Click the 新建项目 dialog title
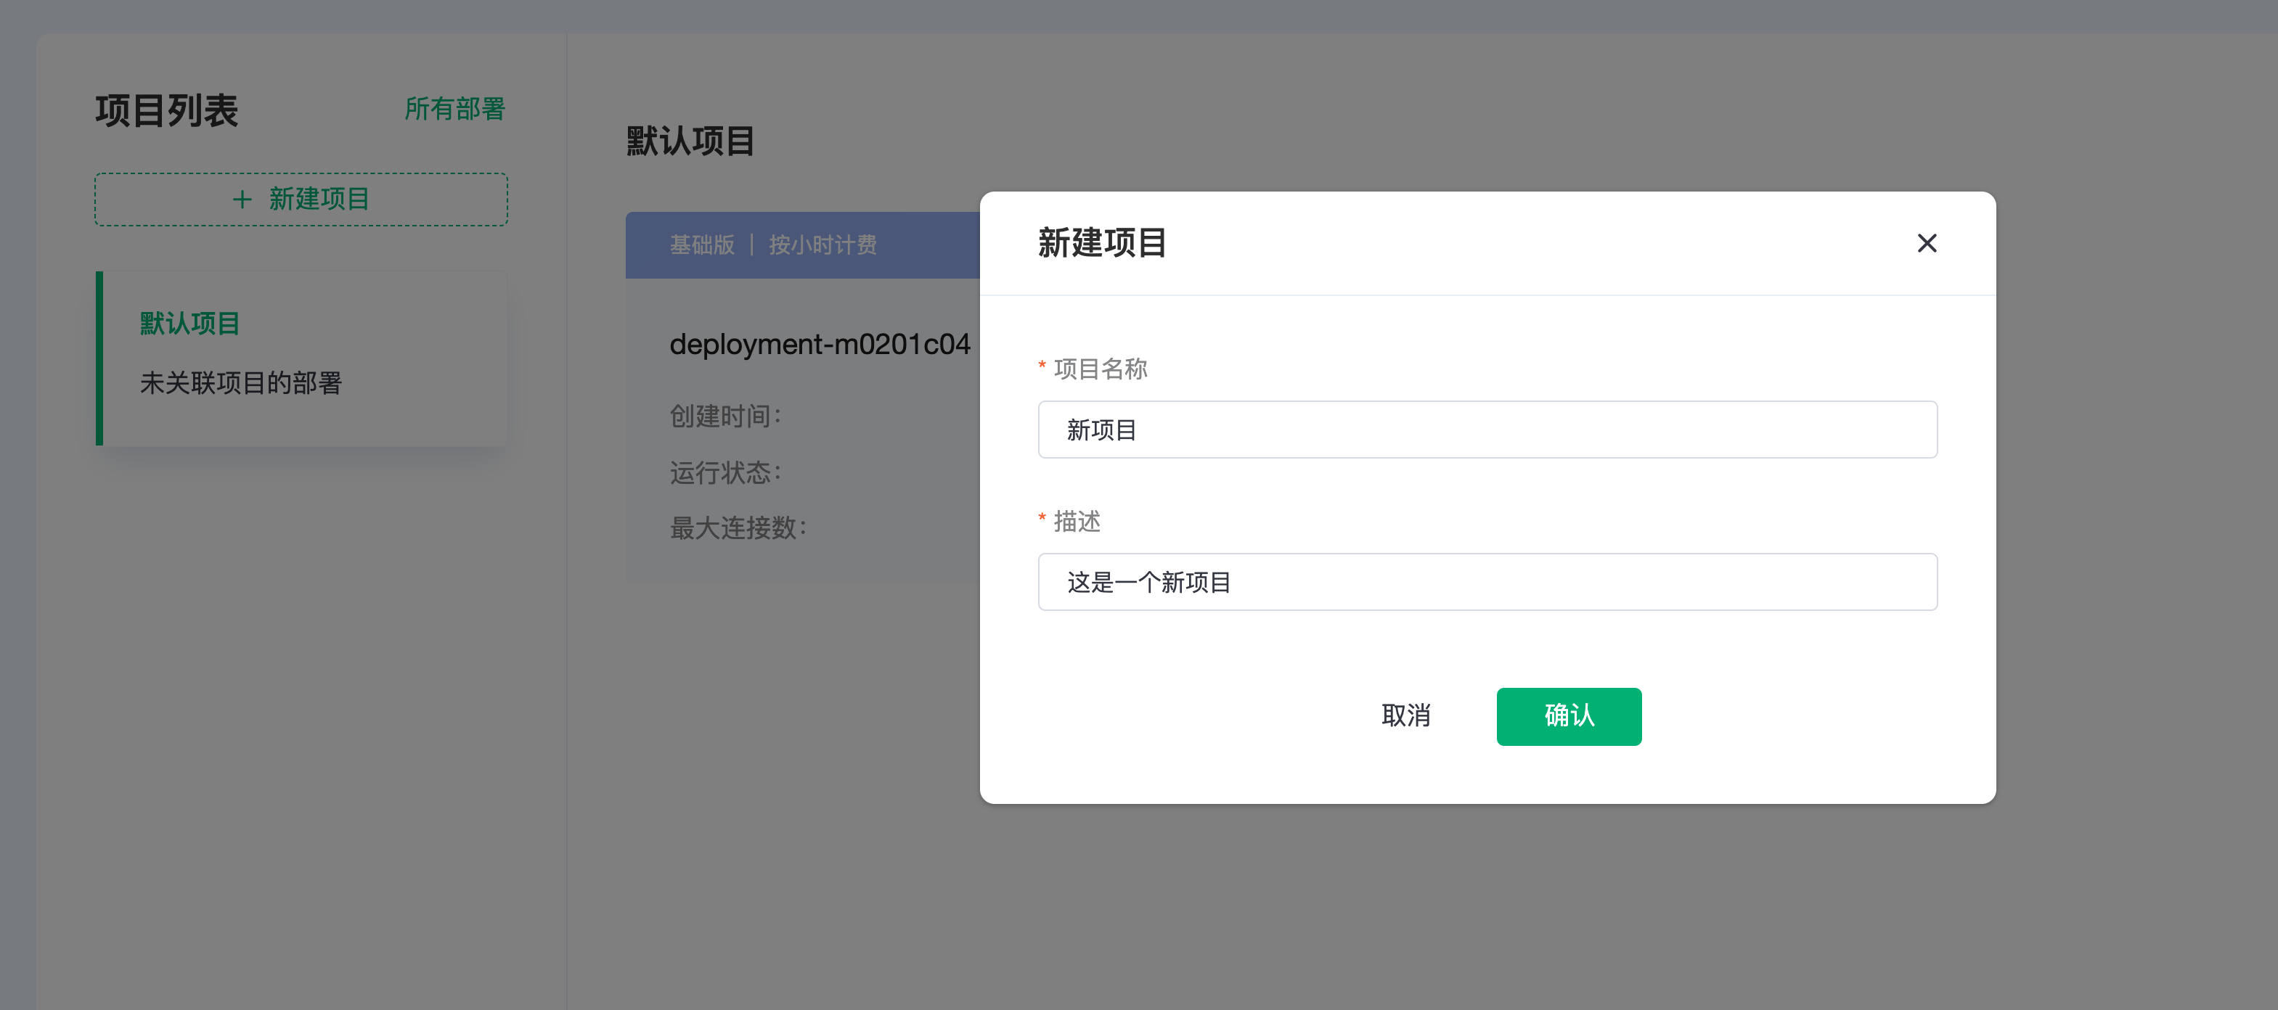Screen dimensions: 2278x1010 tap(1102, 243)
